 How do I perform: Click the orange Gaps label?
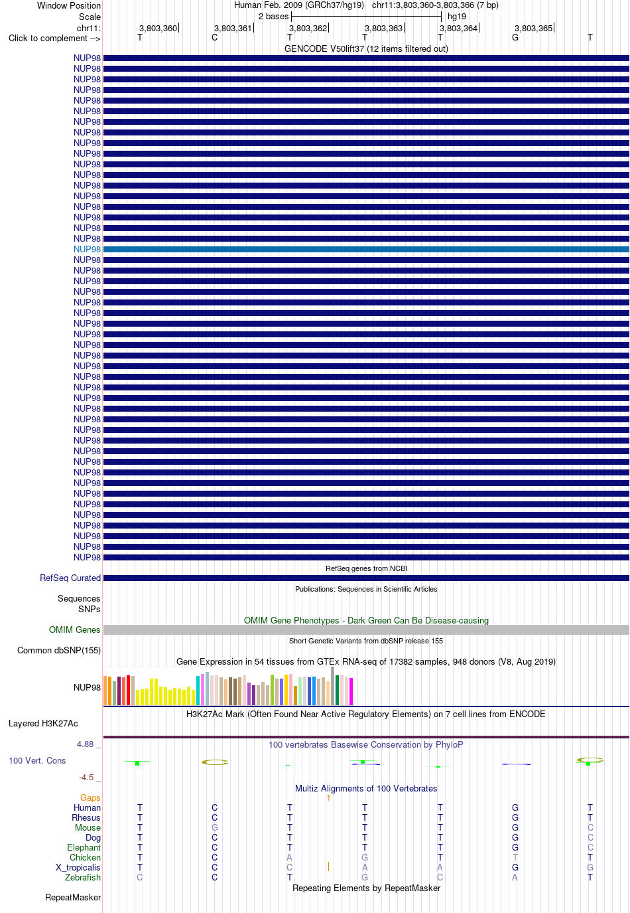tap(90, 797)
